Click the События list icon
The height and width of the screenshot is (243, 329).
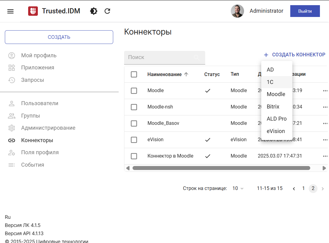tap(12, 165)
